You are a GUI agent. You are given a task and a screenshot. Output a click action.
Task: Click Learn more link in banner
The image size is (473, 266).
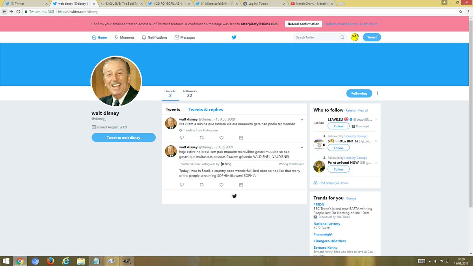click(369, 24)
